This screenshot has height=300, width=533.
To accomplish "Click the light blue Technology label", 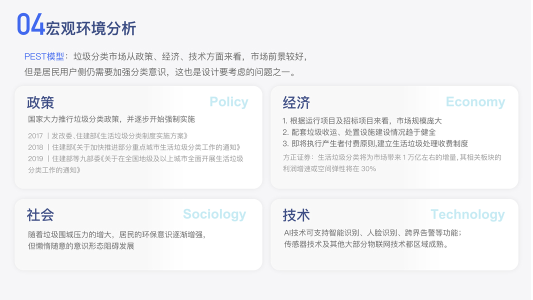I will click(x=467, y=214).
